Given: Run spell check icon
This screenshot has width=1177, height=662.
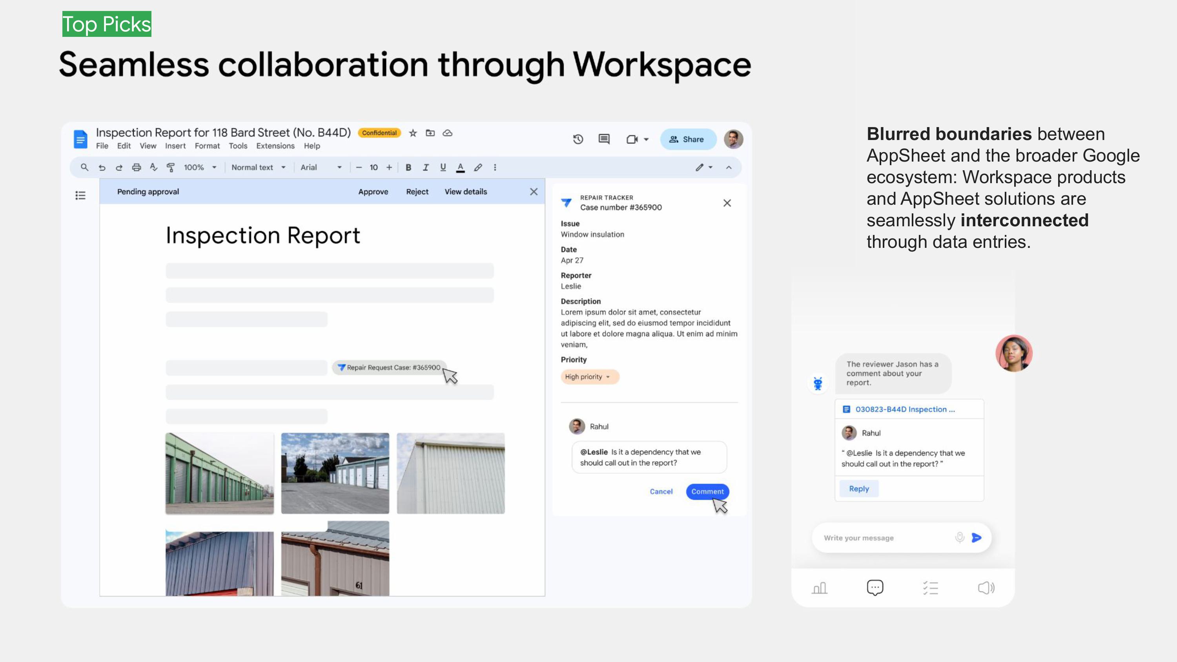Looking at the screenshot, I should (153, 167).
